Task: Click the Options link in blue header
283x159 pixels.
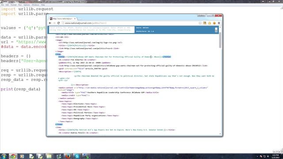Action: pyautogui.click(x=145, y=27)
